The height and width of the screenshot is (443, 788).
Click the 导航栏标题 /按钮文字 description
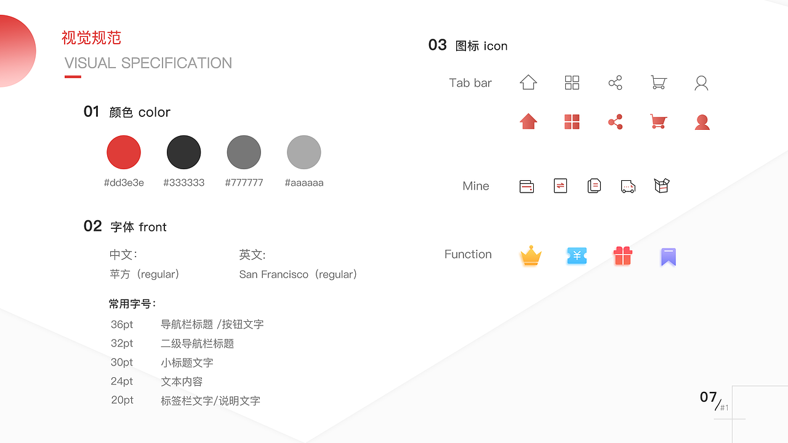point(212,324)
